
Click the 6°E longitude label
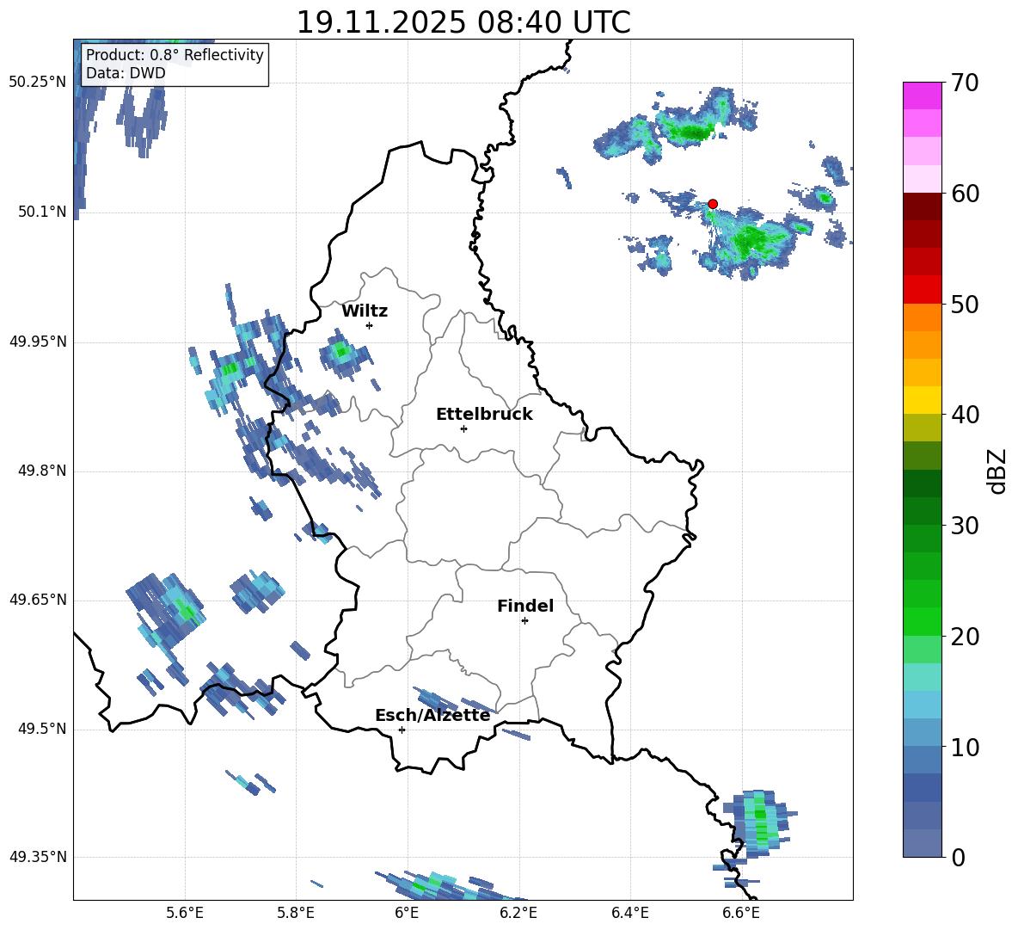pos(408,913)
